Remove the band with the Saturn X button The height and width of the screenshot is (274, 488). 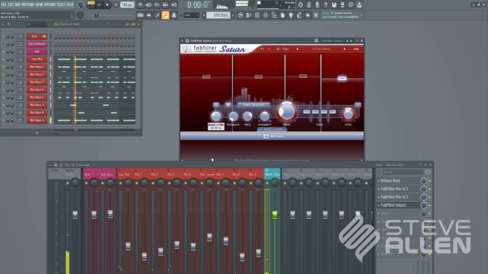[x=357, y=105]
